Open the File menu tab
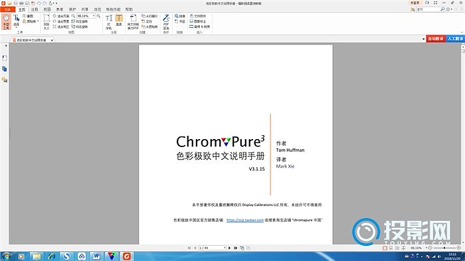 pos(7,9)
